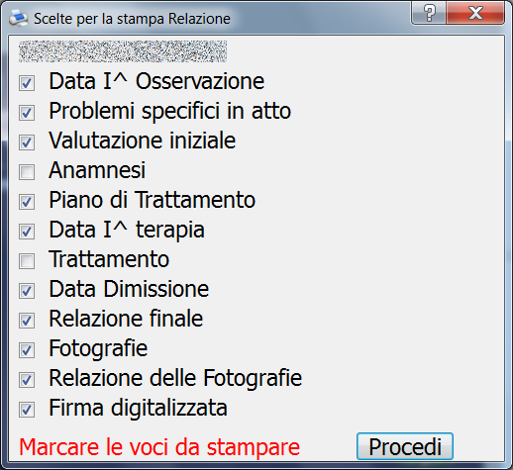The width and height of the screenshot is (513, 470).
Task: Disable Data Dimissione checkbox
Action: click(27, 291)
